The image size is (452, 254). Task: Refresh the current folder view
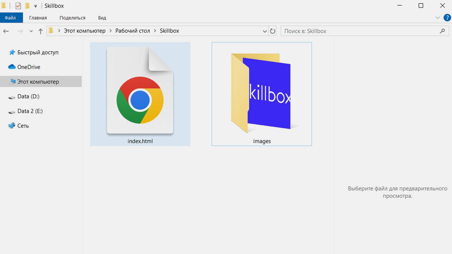pyautogui.click(x=273, y=31)
